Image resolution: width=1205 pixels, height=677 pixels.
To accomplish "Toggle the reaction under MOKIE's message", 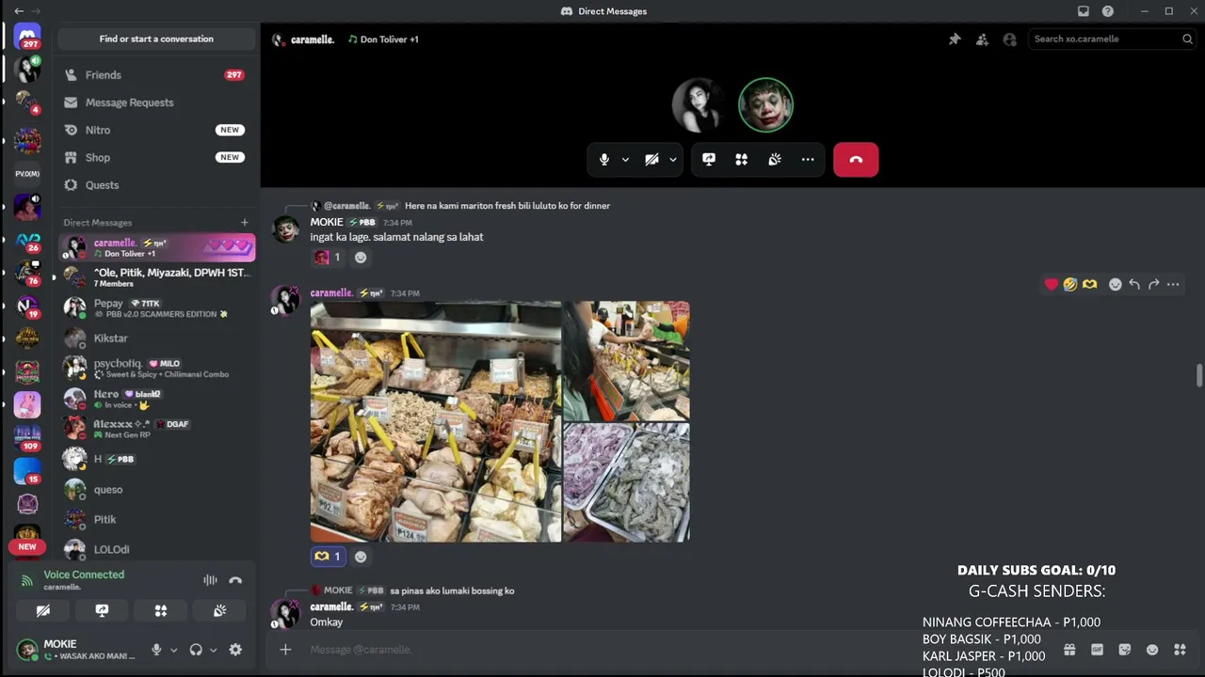I will click(x=328, y=258).
